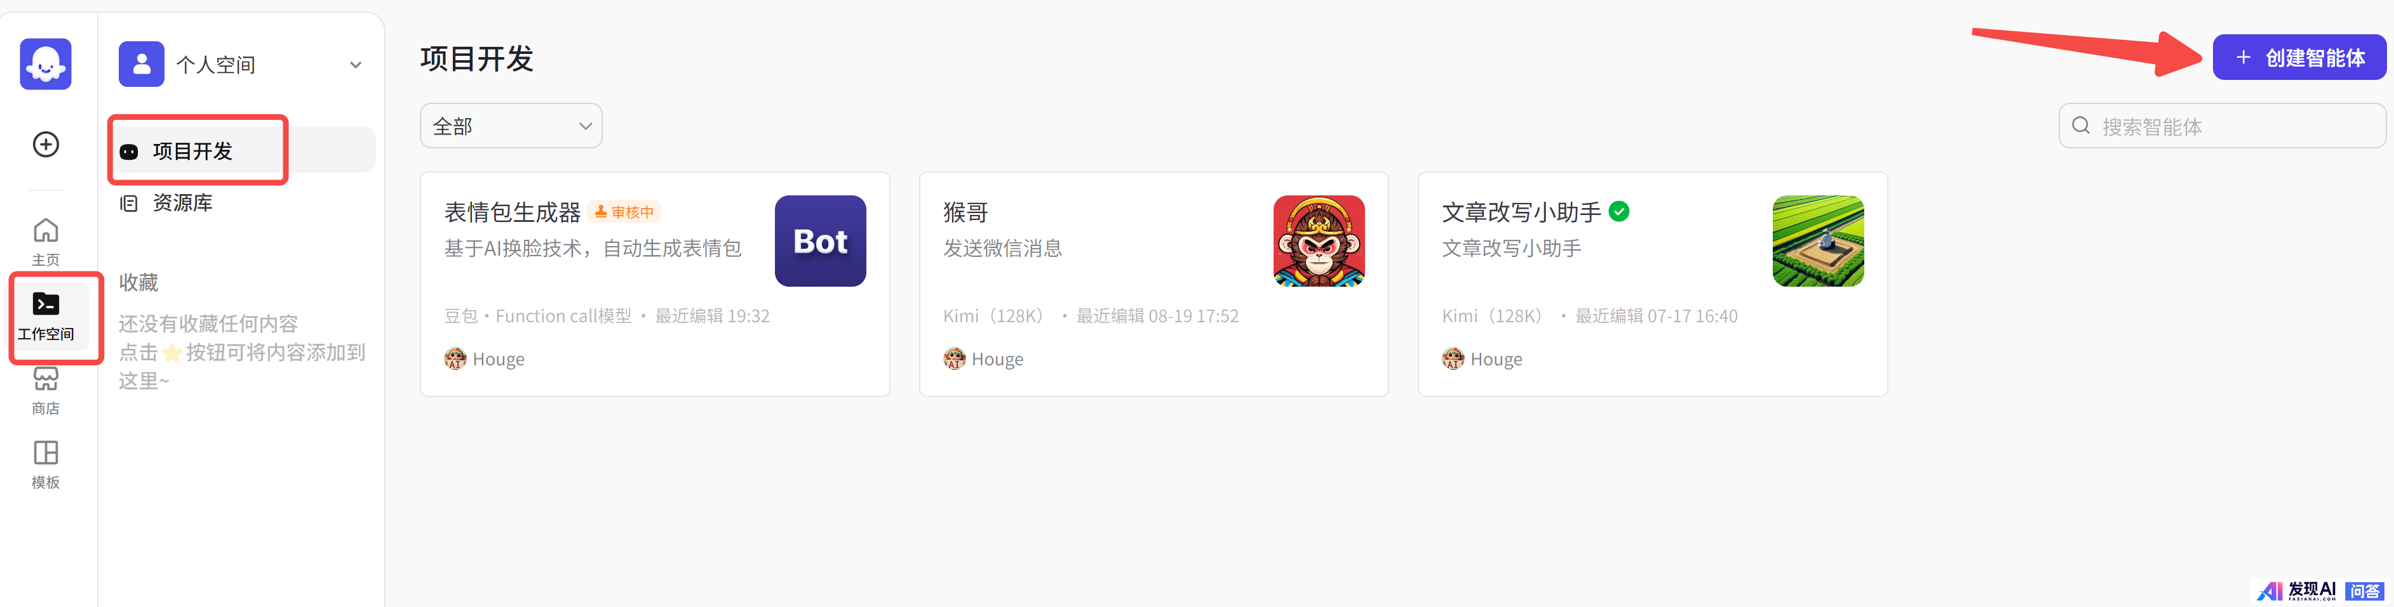Image resolution: width=2394 pixels, height=607 pixels.
Task: Click the green published check badge
Action: coord(1619,212)
